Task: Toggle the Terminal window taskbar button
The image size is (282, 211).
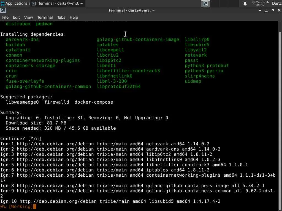Action: point(57,4)
